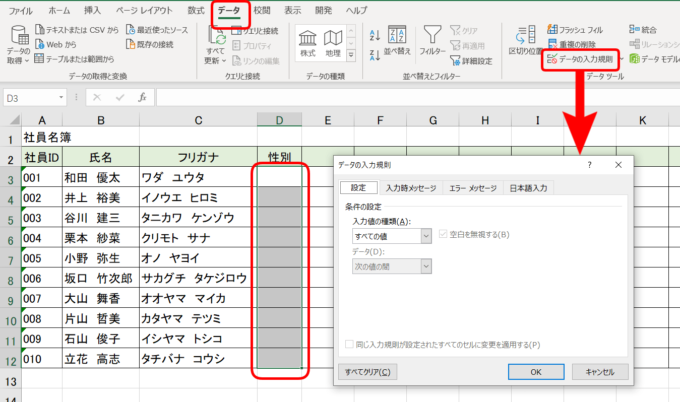The image size is (680, 402).
Task: Expand the データの取得 dropdown arrow
Action: (x=27, y=61)
